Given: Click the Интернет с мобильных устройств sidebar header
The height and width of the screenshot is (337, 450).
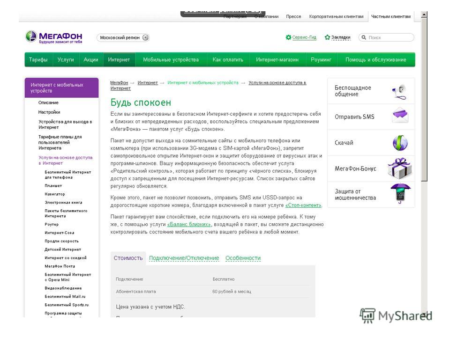Looking at the screenshot, I should (62, 88).
